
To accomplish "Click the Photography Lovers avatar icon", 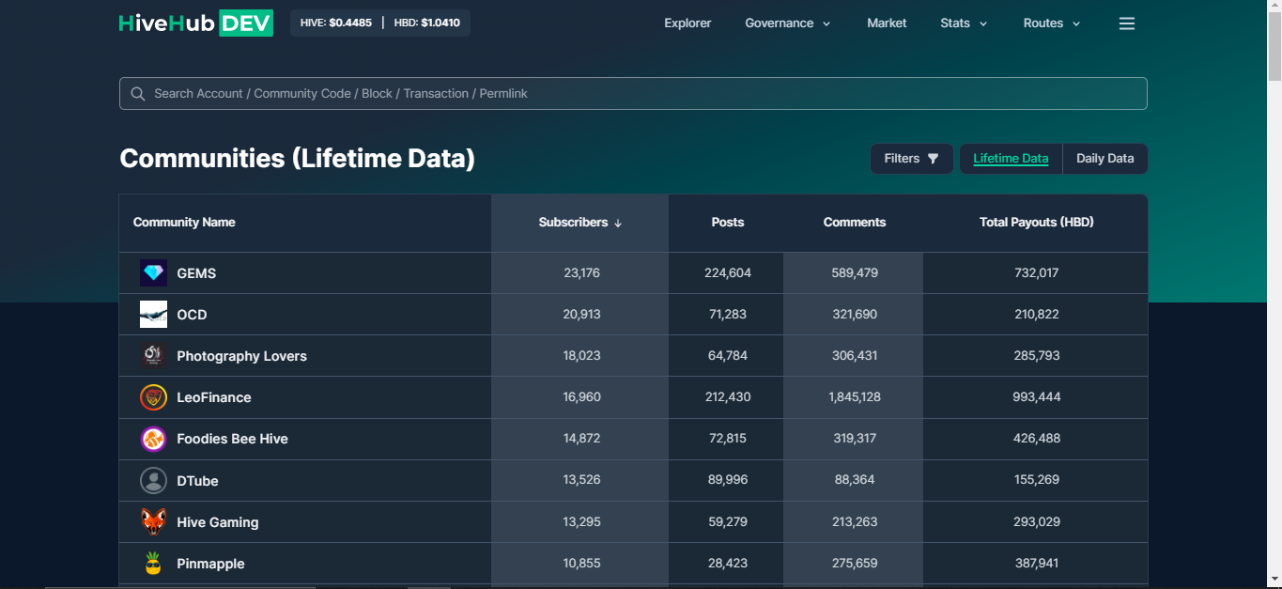I will coord(153,356).
